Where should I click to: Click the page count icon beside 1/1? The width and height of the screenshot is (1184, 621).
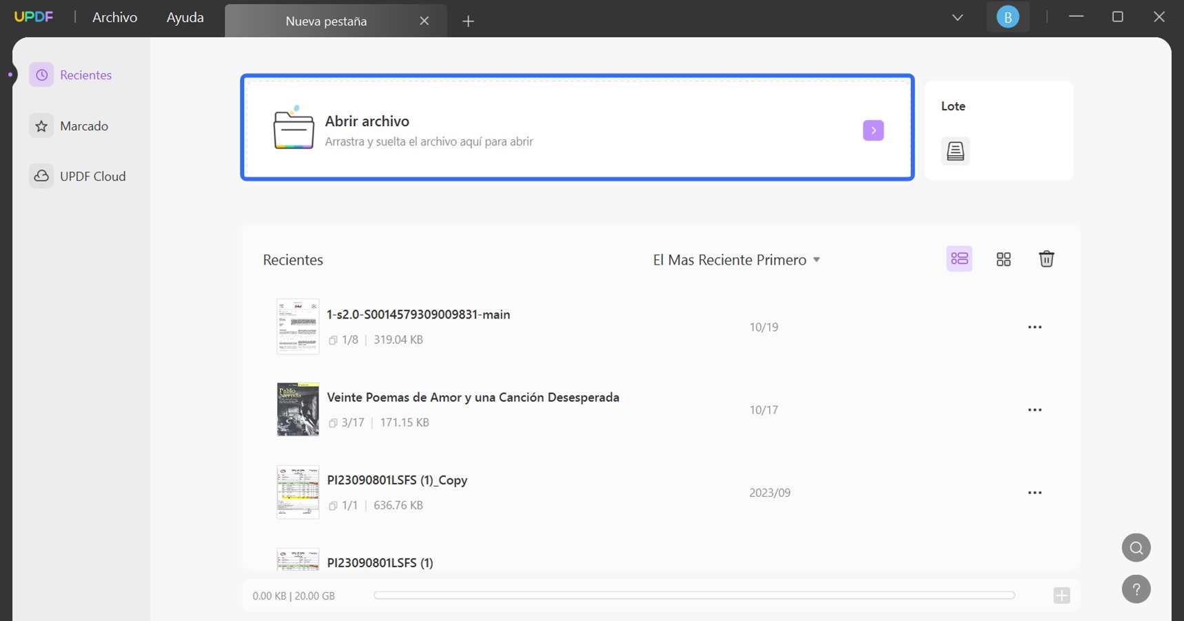(x=333, y=506)
